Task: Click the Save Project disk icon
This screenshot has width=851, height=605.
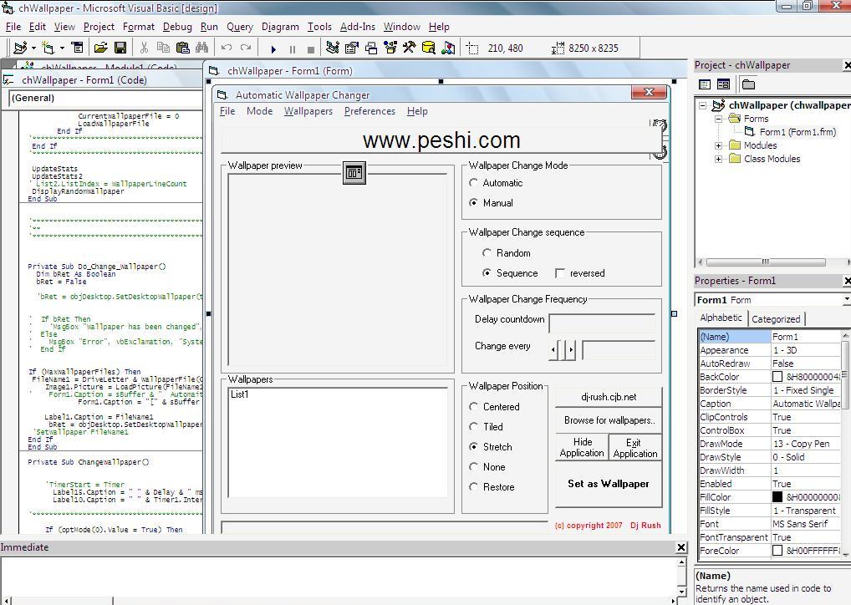Action: tap(120, 48)
